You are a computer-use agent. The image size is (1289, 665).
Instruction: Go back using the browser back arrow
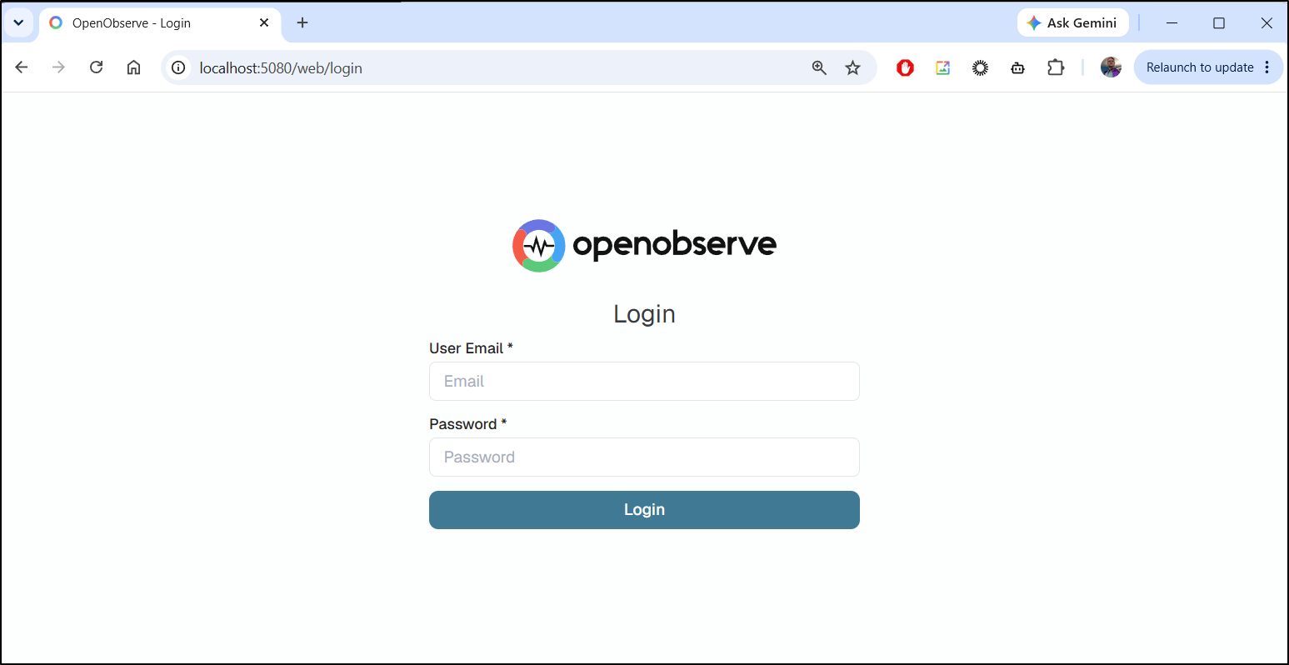coord(22,67)
